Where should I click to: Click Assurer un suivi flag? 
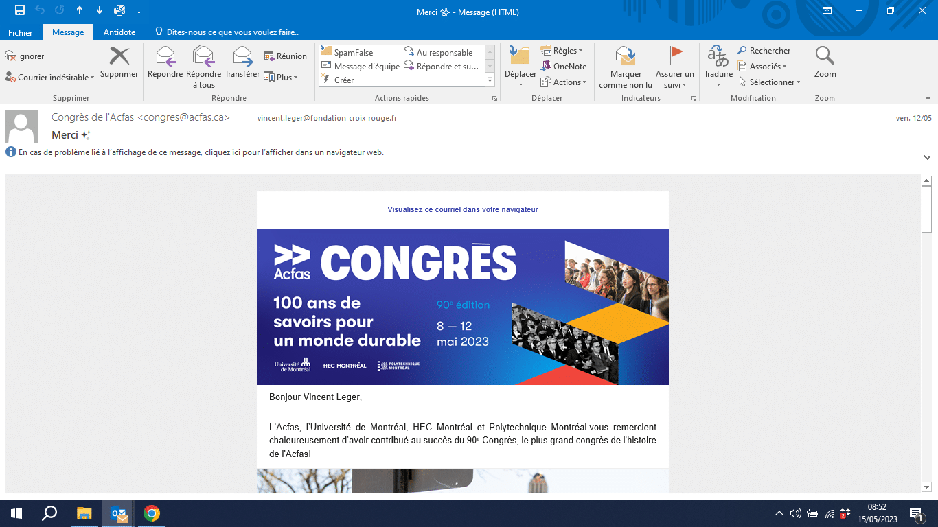coord(675,67)
